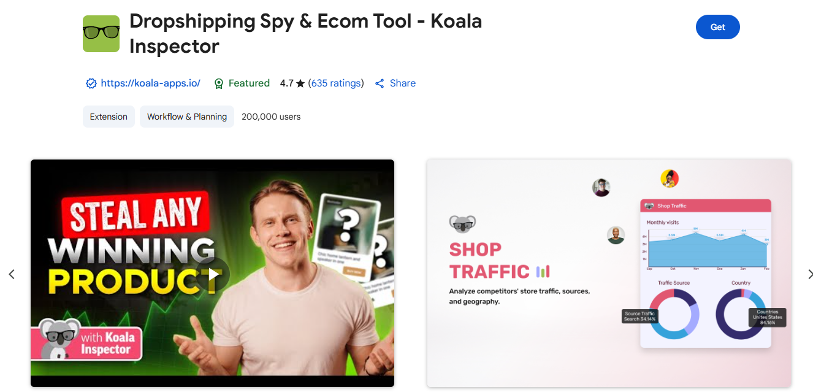Click the star icon beside the 4.7 rating
Viewport: 813px width, 392px height.
(301, 82)
